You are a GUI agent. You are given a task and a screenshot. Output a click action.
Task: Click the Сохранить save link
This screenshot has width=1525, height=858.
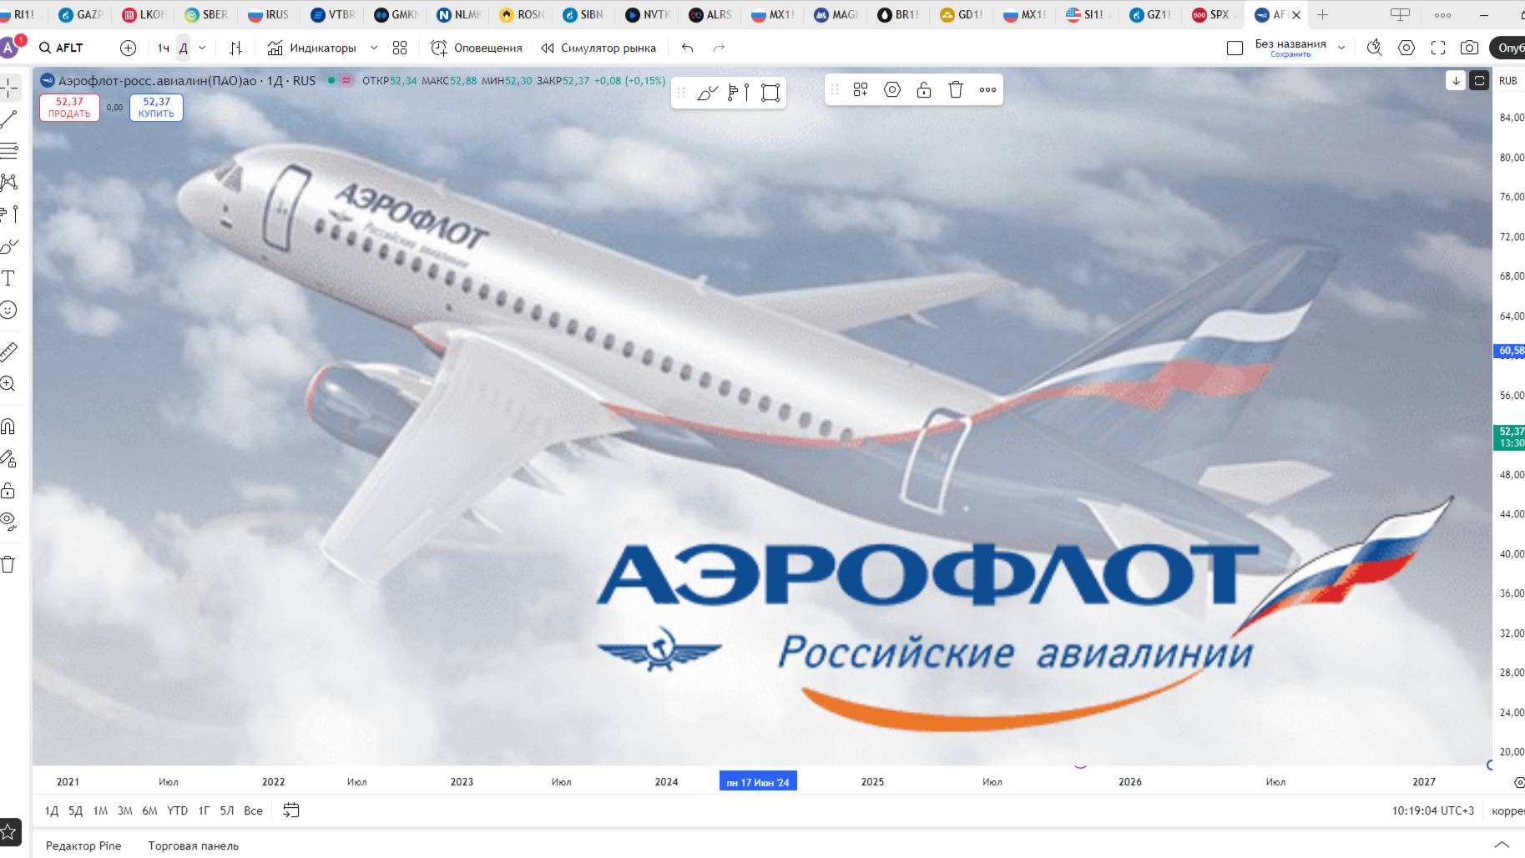pyautogui.click(x=1290, y=54)
